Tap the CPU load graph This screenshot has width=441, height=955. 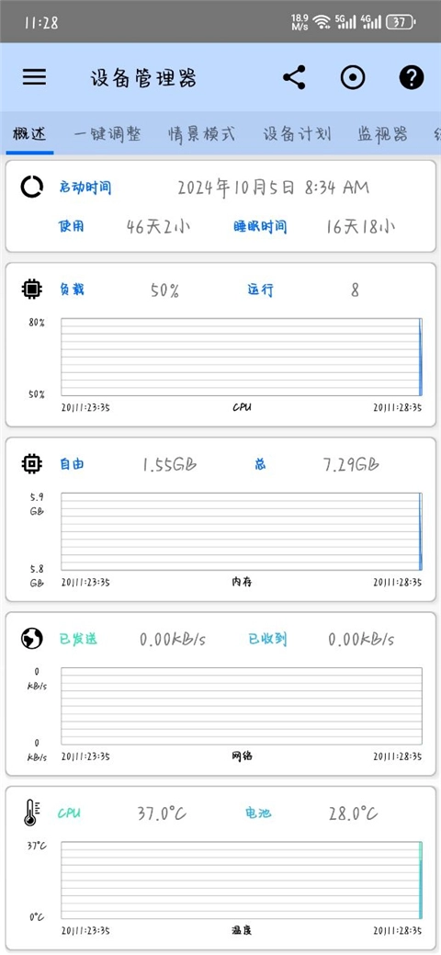pyautogui.click(x=242, y=357)
